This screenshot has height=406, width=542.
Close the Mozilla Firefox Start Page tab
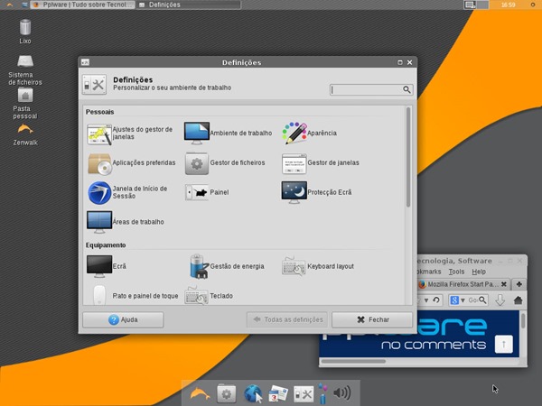pyautogui.click(x=504, y=284)
